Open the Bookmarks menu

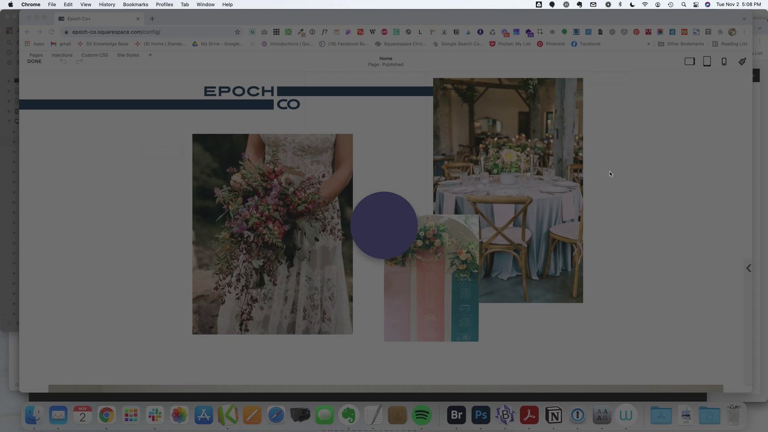click(136, 4)
